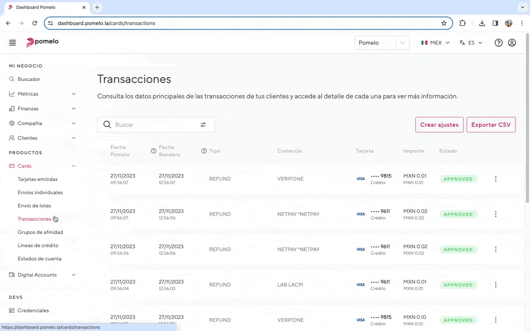Image resolution: width=530 pixels, height=331 pixels.
Task: Go to Tarjetas emitidas in sidebar
Action: (x=38, y=179)
